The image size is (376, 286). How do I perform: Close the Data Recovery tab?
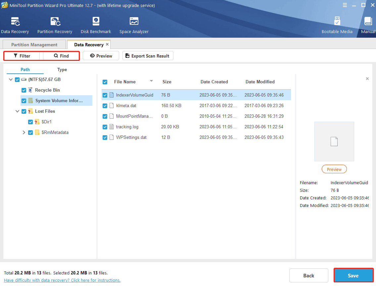coord(107,44)
